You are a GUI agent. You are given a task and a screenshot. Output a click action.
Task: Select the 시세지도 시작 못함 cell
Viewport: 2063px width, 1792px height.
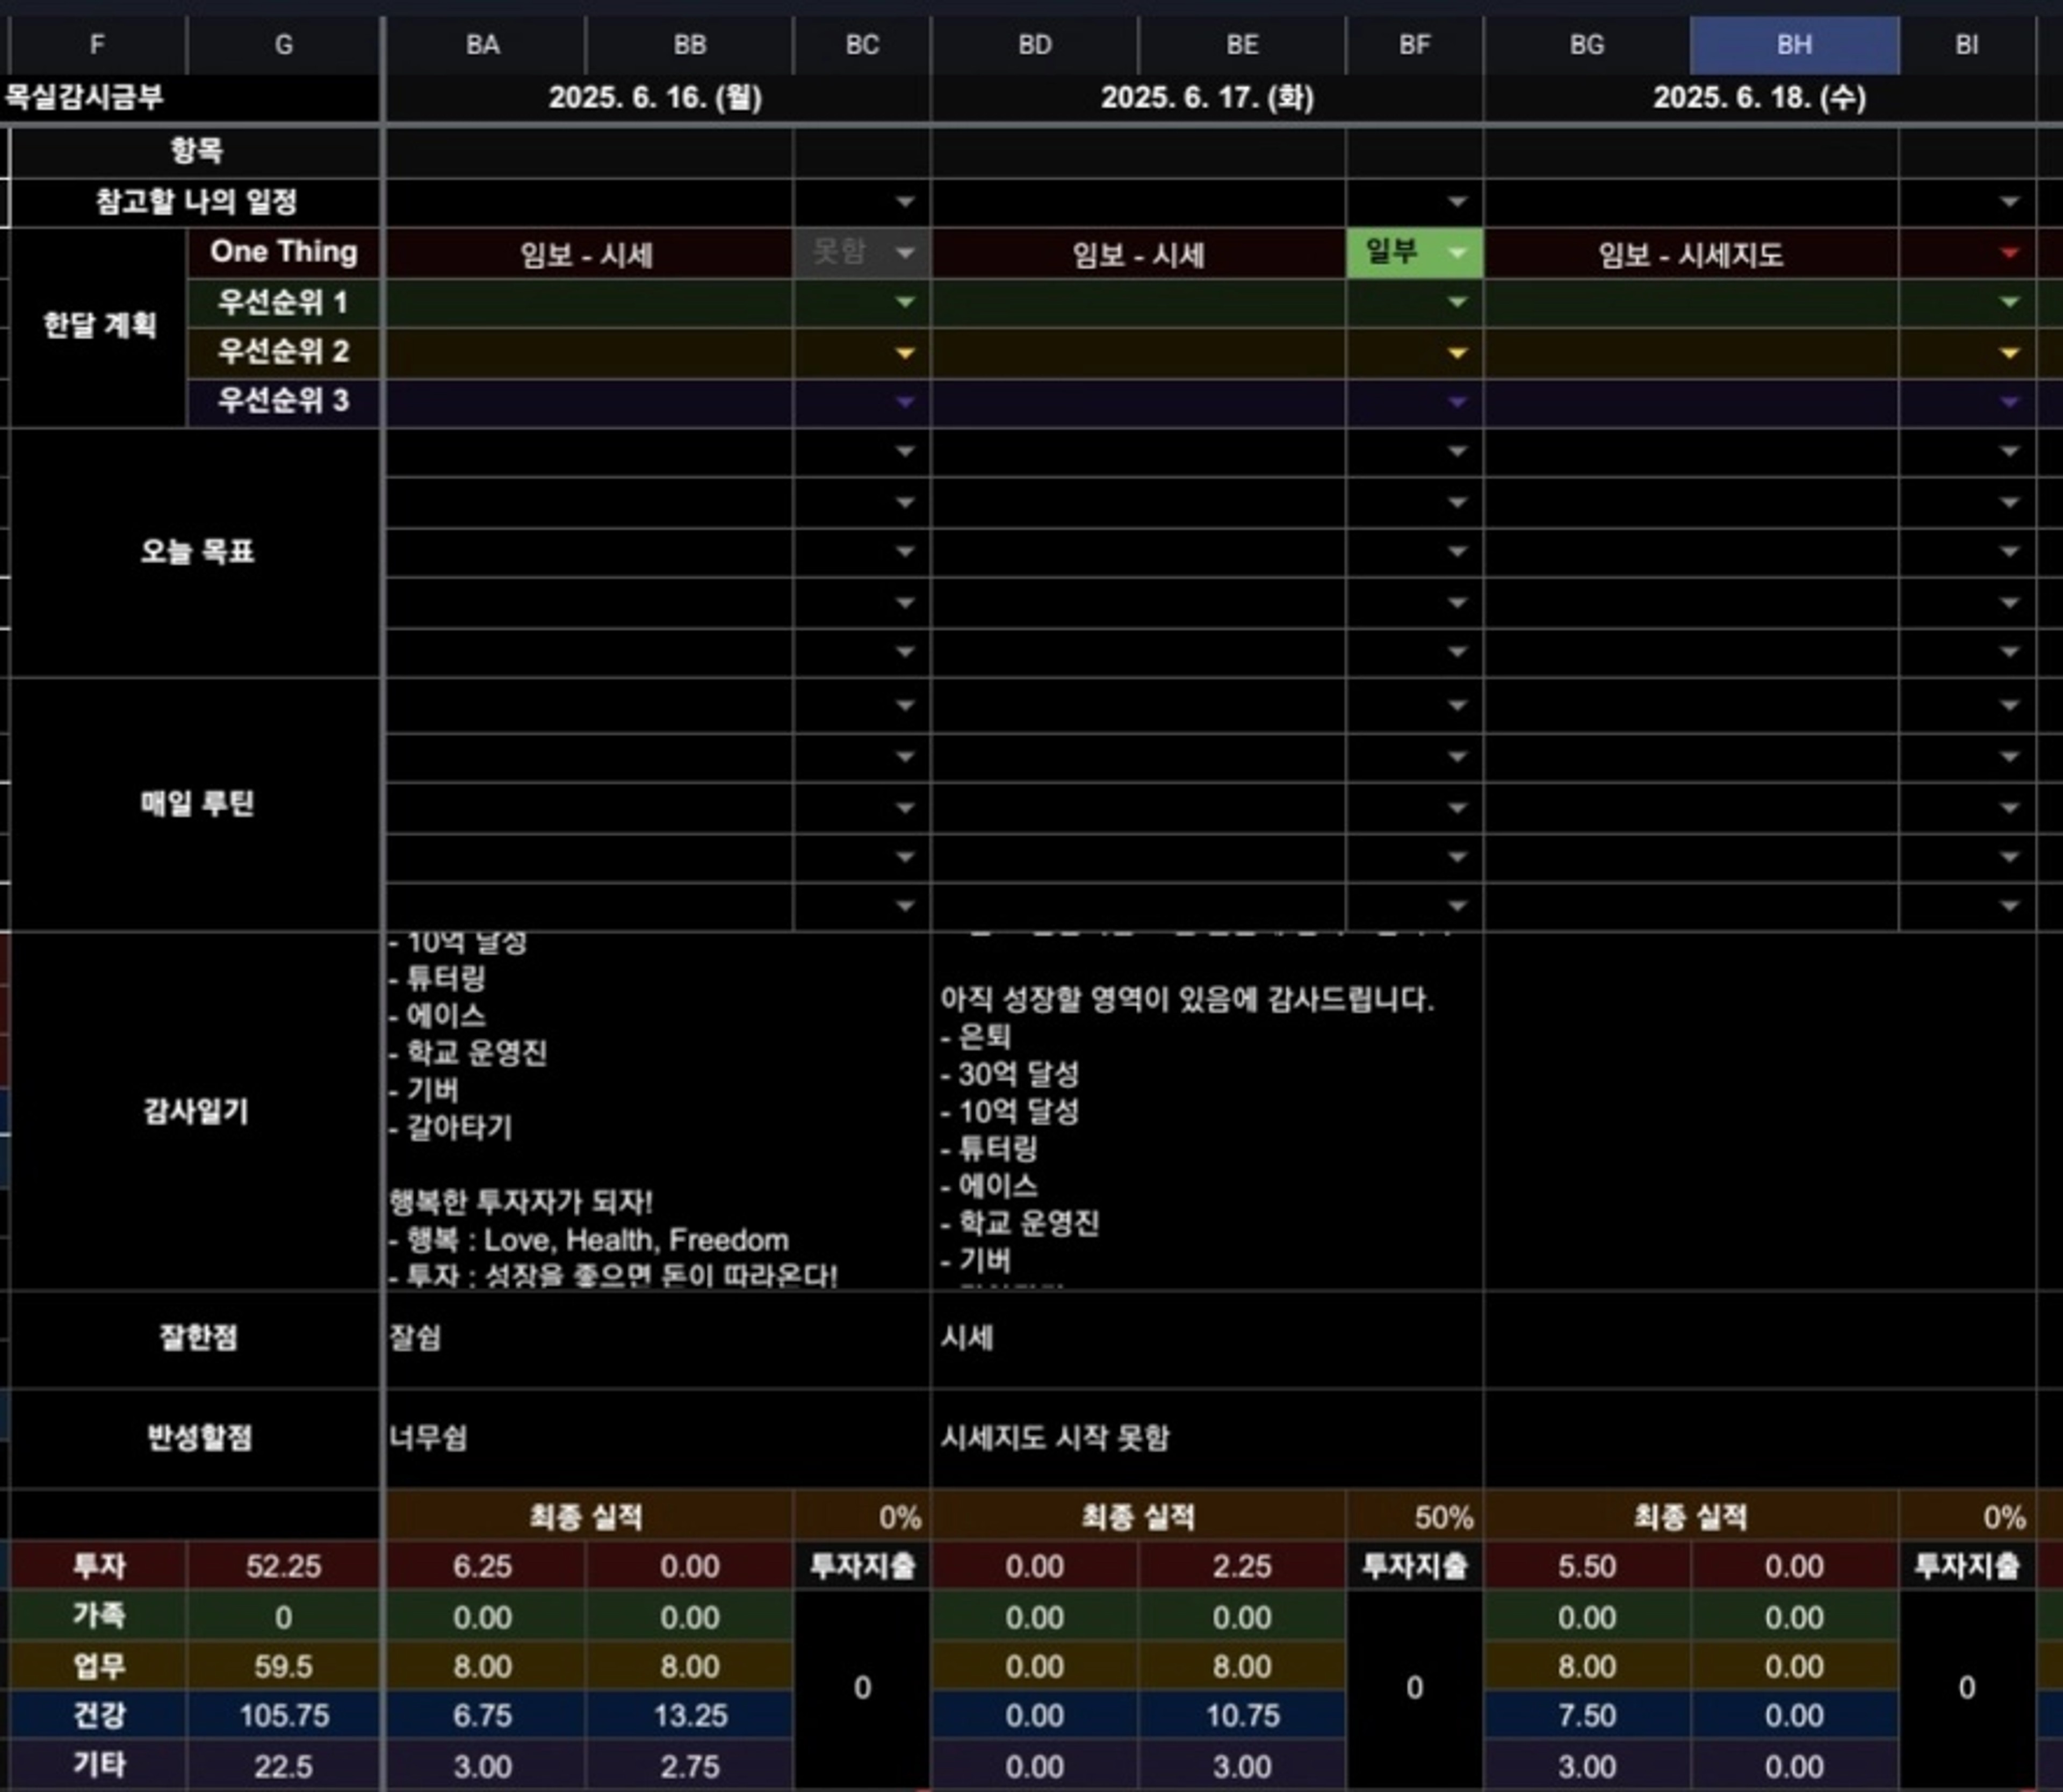coord(1054,1438)
